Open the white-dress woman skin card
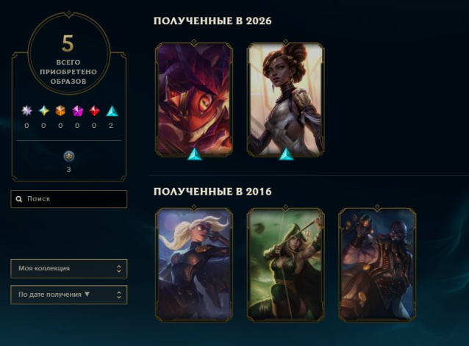Image resolution: width=469 pixels, height=346 pixels. pos(286,99)
